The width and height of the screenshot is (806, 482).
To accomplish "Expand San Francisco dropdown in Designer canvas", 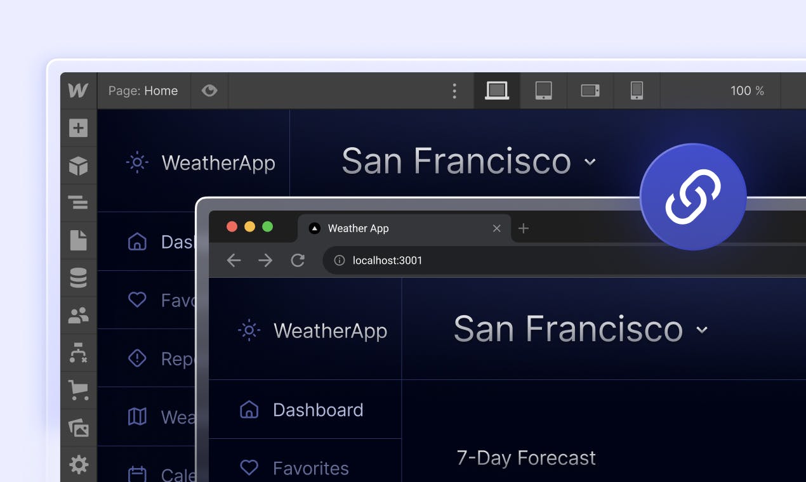I will pos(590,162).
